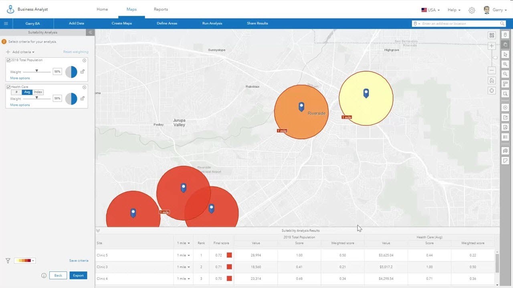Open the 1 mile dropdown in table header
Viewport: 513px width, 288px height.
183,243
